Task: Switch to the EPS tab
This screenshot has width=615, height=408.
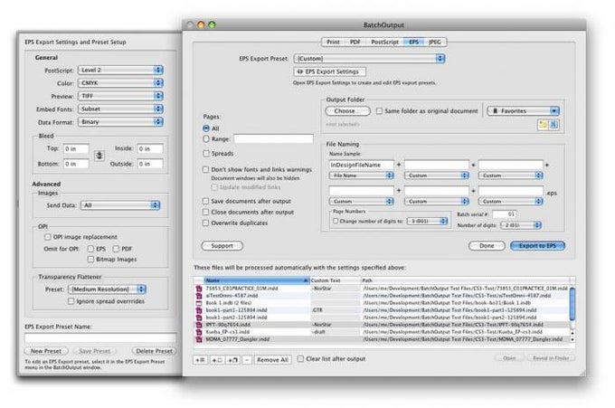Action: 414,42
